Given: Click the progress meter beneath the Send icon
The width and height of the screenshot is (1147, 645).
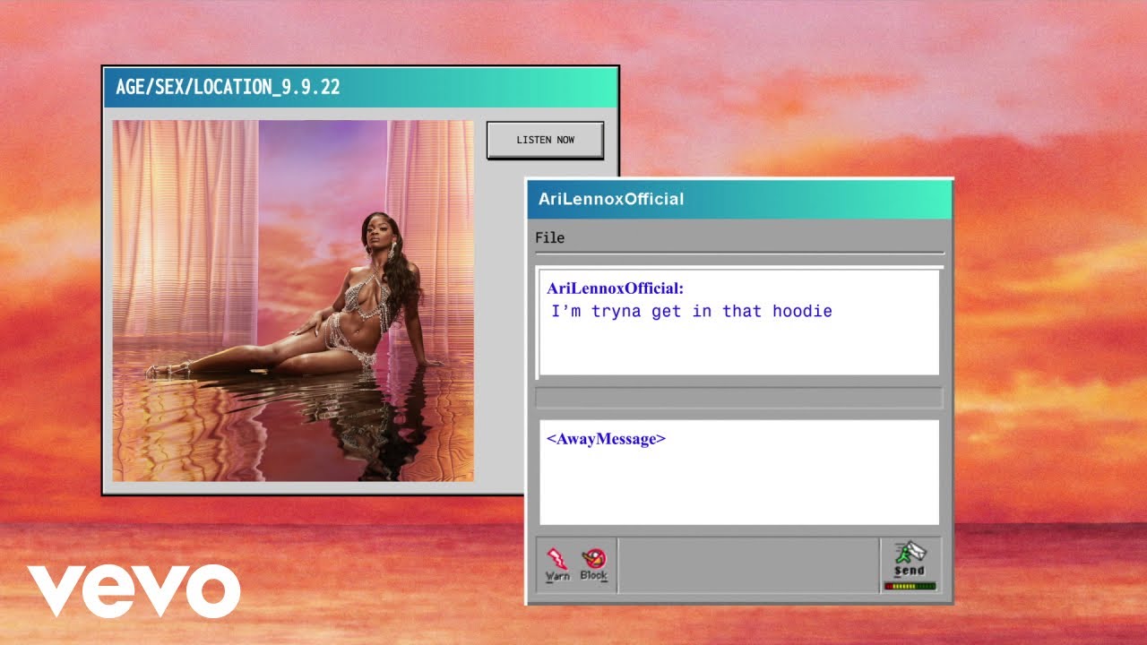Looking at the screenshot, I should click(x=910, y=586).
